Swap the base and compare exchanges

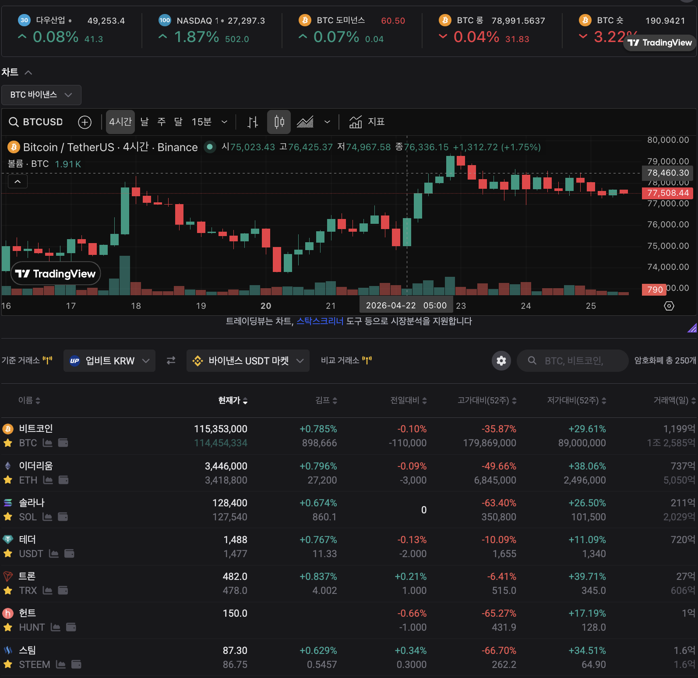(x=171, y=360)
